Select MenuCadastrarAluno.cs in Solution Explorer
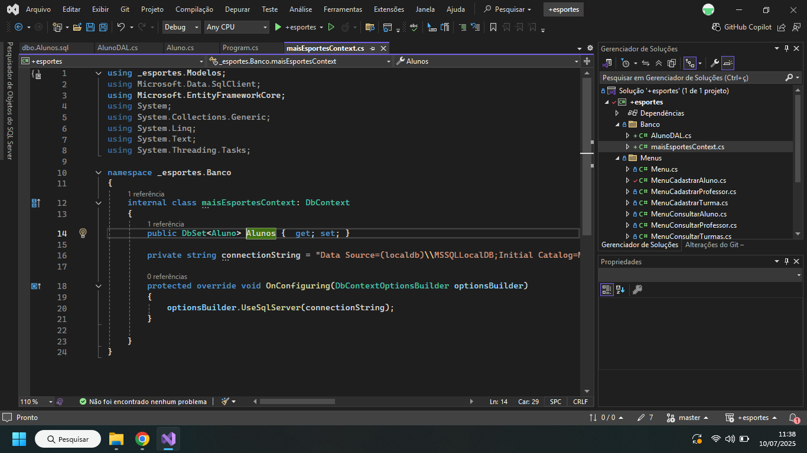The width and height of the screenshot is (807, 453). click(x=688, y=180)
